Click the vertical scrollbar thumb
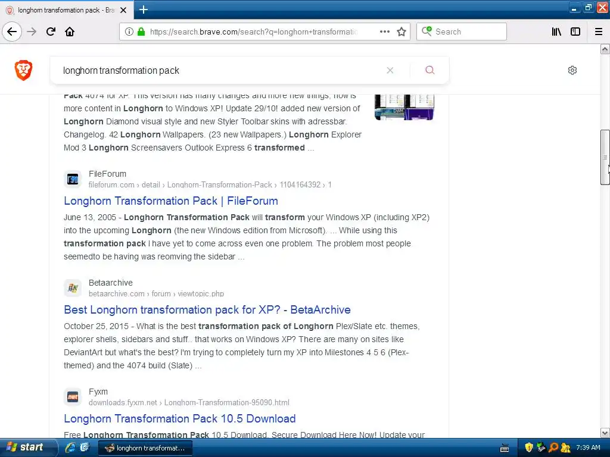 (605, 157)
